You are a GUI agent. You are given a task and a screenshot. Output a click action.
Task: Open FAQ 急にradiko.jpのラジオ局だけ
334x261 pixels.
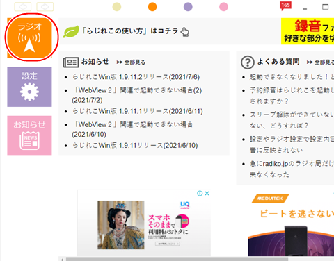(x=292, y=169)
